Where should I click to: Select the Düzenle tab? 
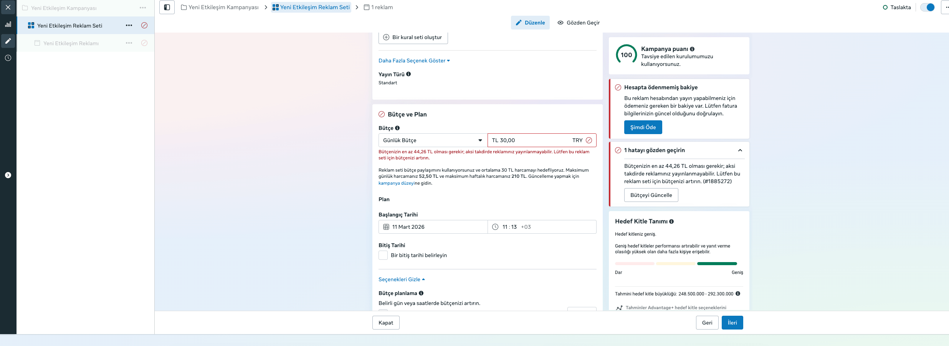point(530,23)
